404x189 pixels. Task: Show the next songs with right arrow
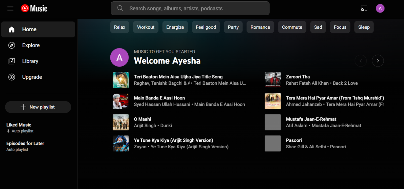click(378, 61)
